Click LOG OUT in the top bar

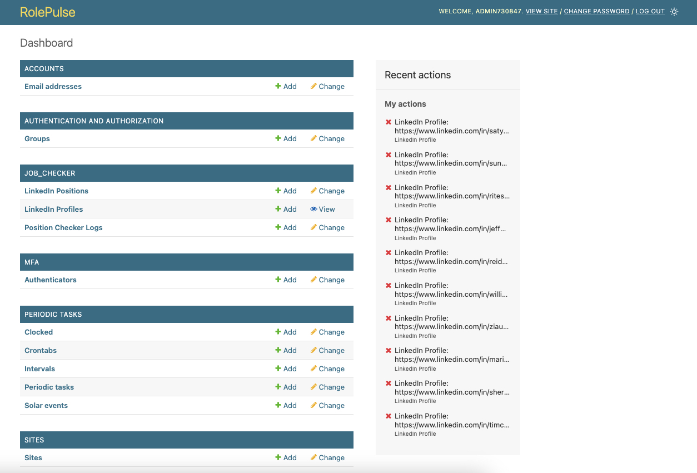[649, 11]
